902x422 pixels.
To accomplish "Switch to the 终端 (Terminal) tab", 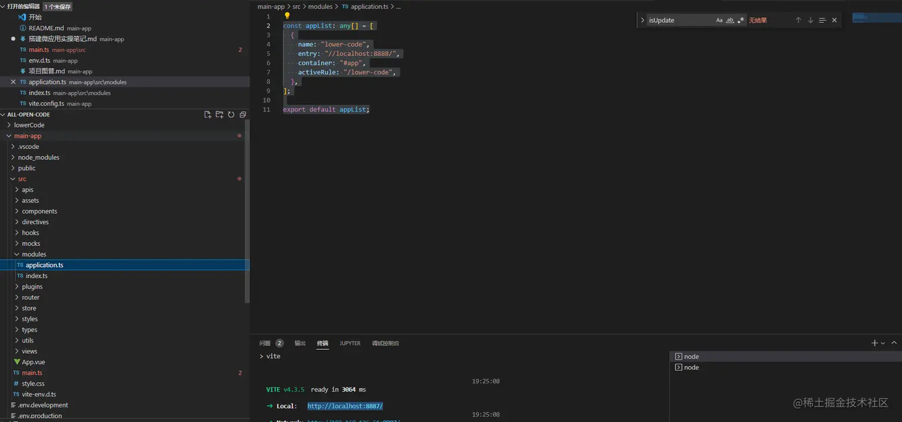I will [323, 343].
